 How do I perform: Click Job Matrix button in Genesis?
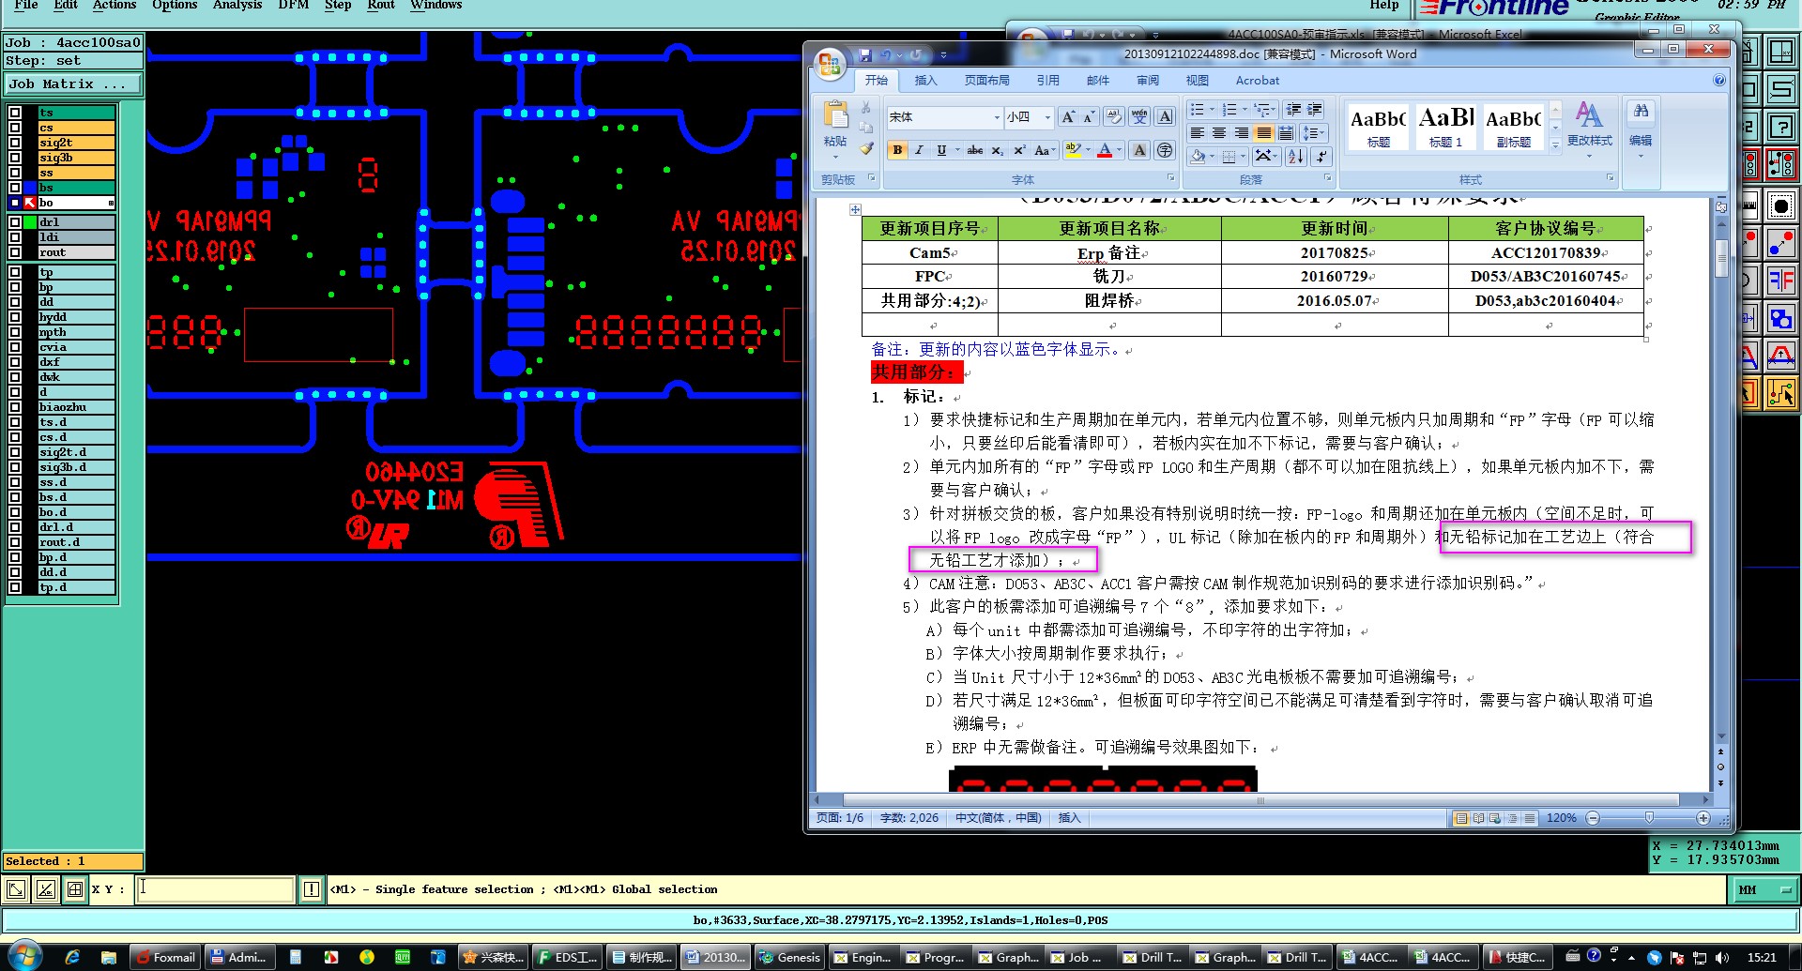(x=73, y=84)
